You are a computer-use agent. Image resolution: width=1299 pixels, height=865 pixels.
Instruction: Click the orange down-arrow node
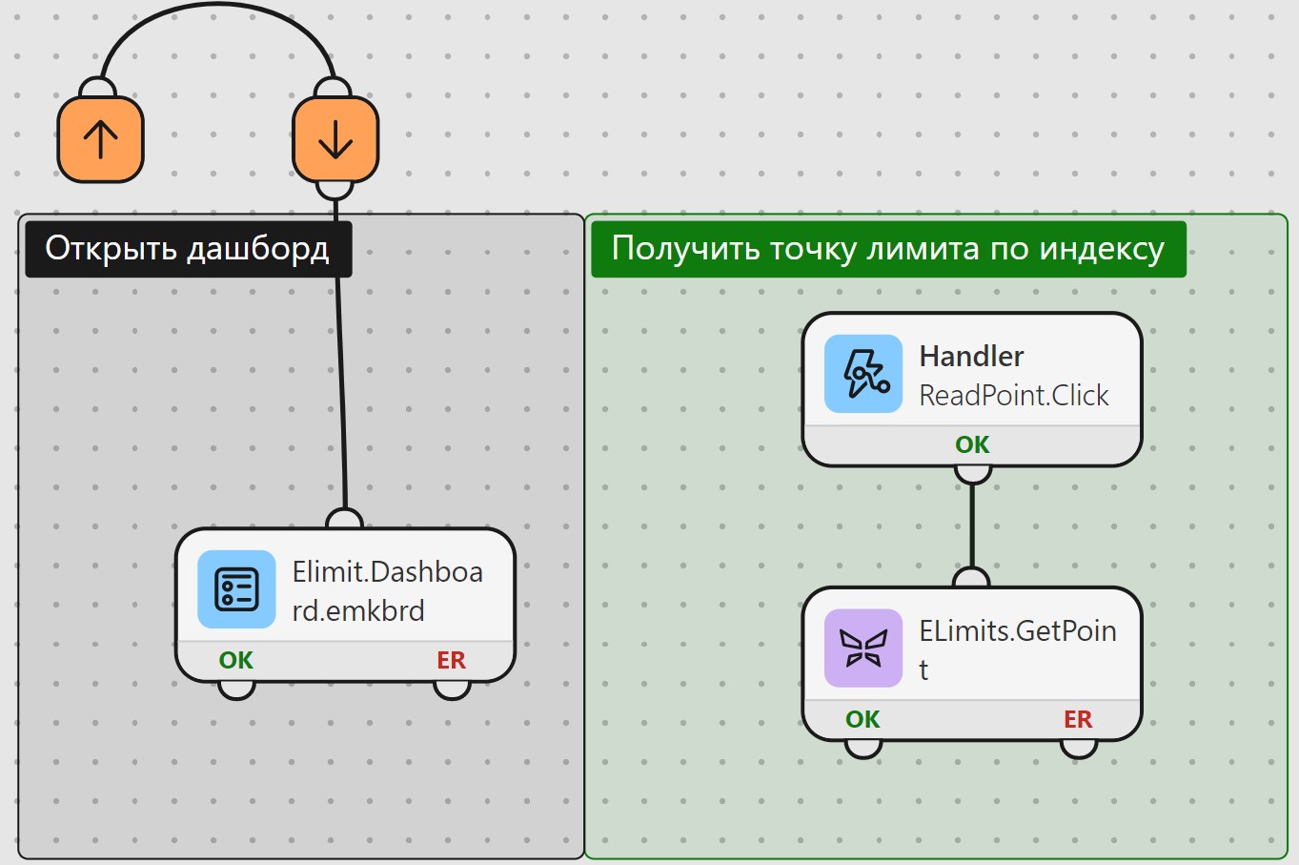tap(335, 139)
